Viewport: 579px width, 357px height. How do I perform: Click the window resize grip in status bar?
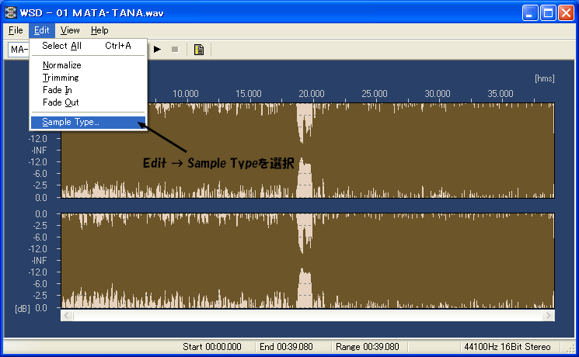pos(572,348)
